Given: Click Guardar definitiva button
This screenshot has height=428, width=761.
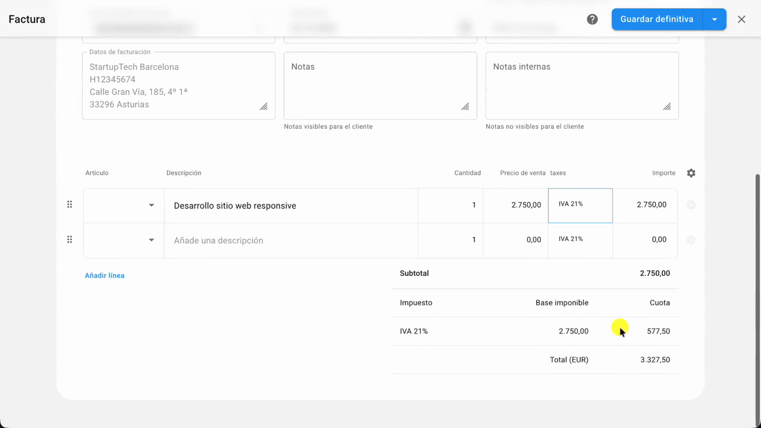Looking at the screenshot, I should (x=657, y=19).
